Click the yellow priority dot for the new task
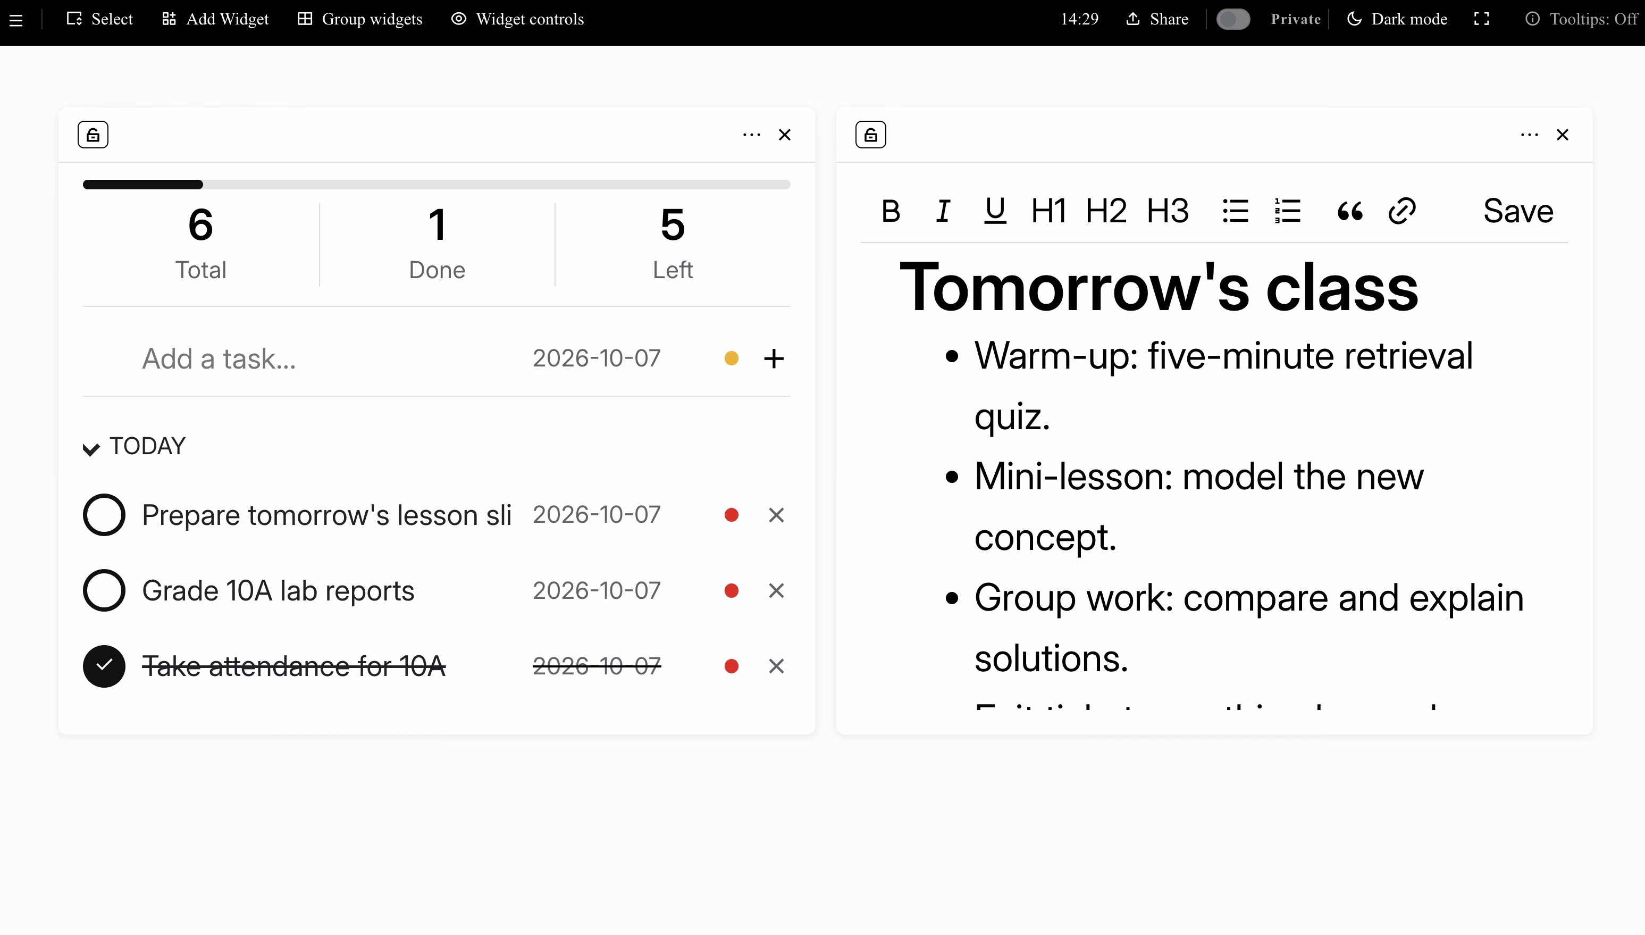 click(x=731, y=358)
